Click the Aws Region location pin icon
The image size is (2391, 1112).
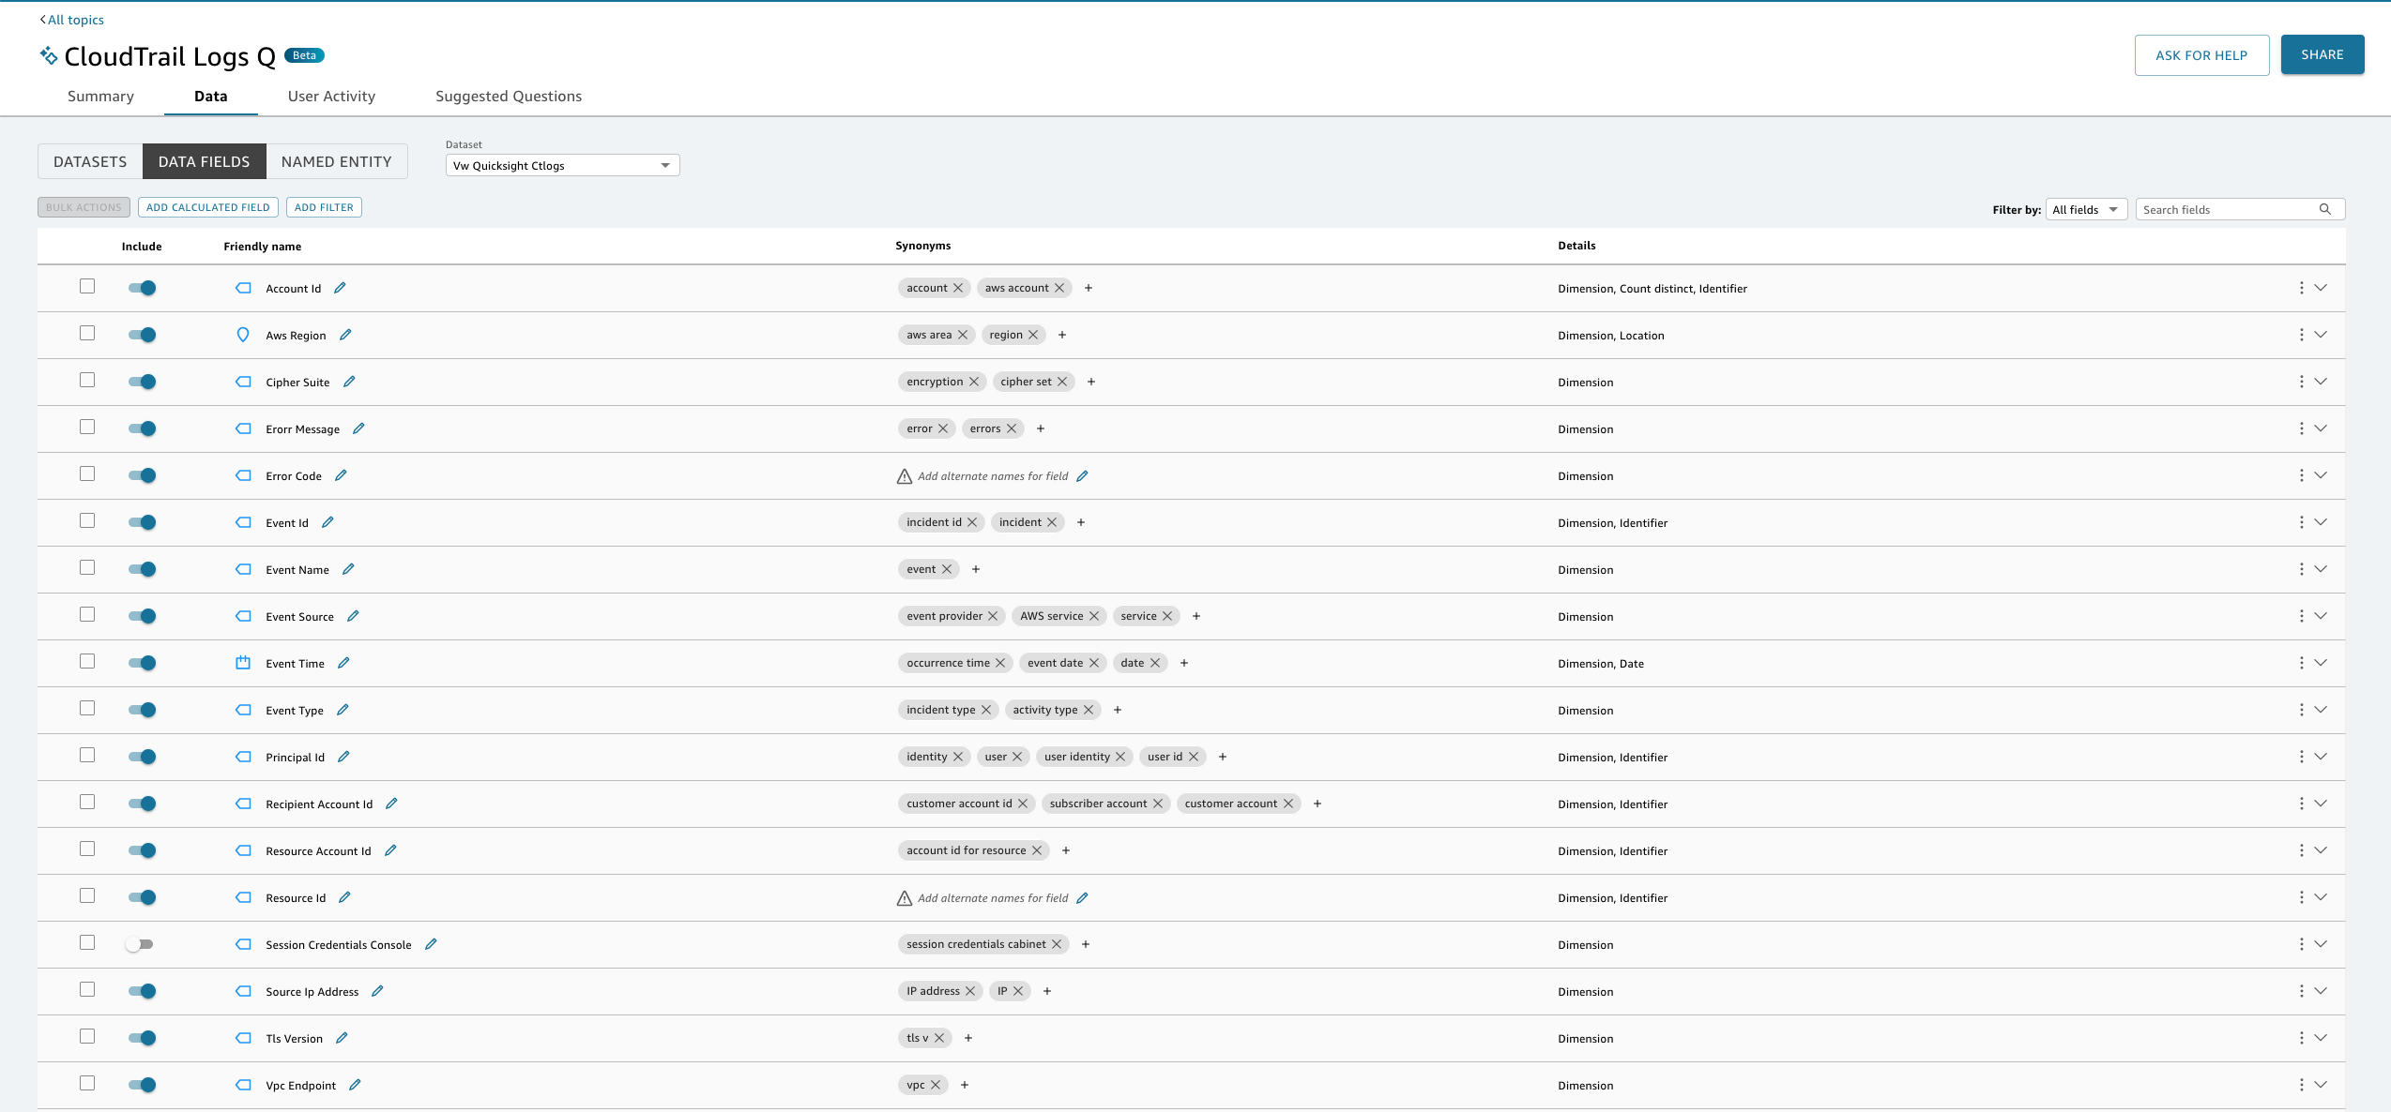[x=243, y=335]
